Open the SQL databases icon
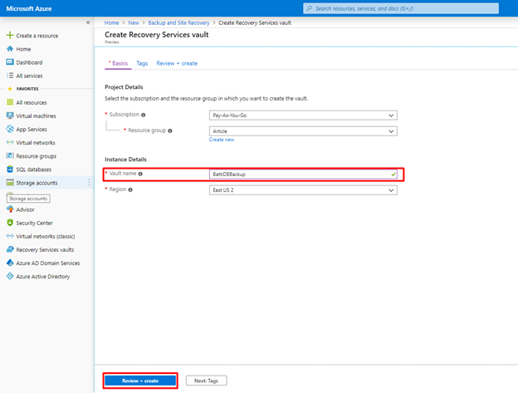Screen dimensions: 518x393 (10, 169)
